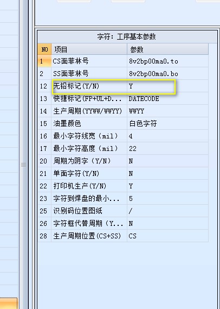
Task: Edit the value 8v2bp00ma0.bo
Action: (167, 74)
